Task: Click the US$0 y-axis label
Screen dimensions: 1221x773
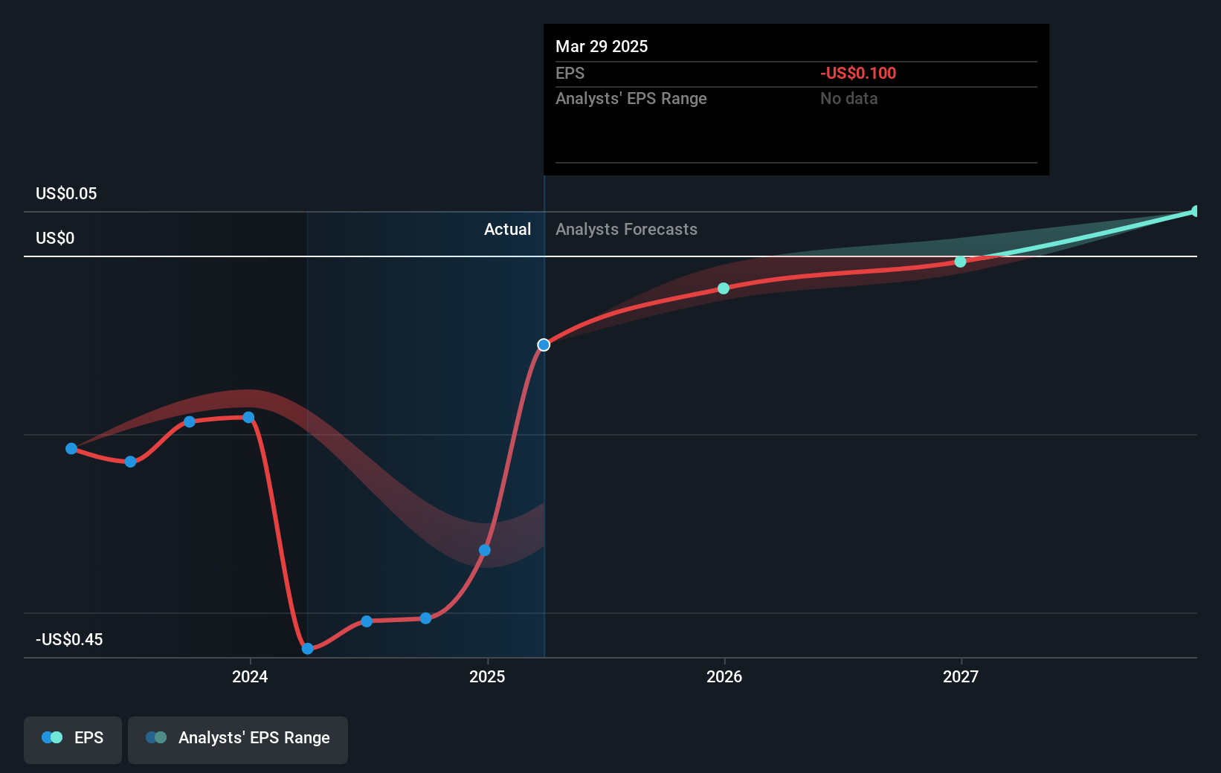Action: [x=55, y=238]
